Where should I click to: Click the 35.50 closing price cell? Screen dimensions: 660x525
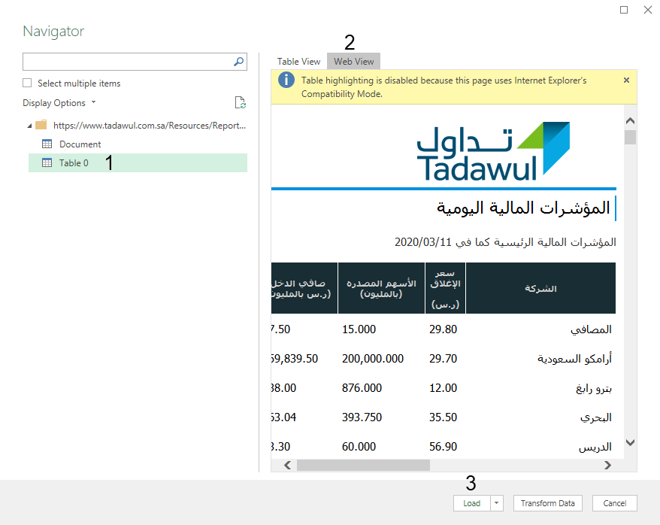[443, 417]
